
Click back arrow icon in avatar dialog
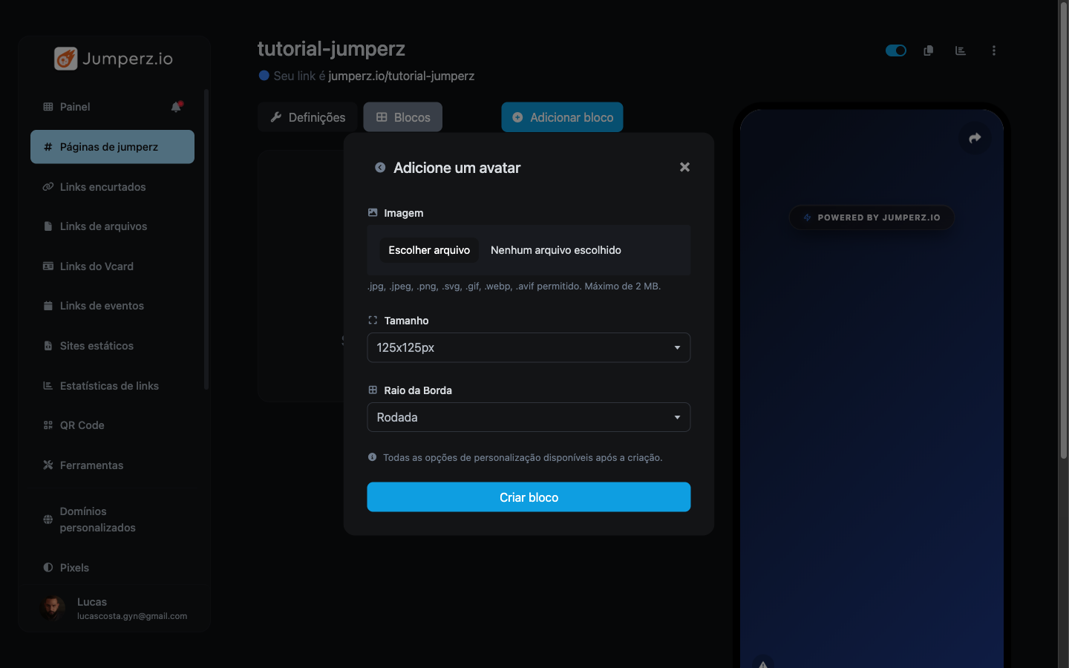pyautogui.click(x=380, y=168)
